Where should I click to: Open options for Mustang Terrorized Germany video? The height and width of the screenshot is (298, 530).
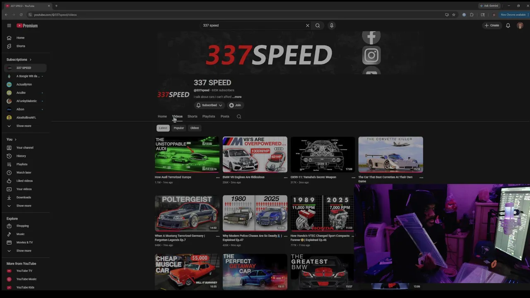tap(217, 236)
